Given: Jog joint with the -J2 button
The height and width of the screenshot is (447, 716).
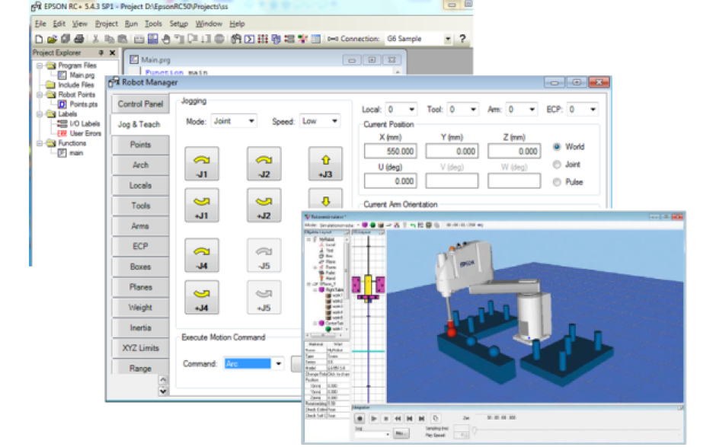Looking at the screenshot, I should [264, 164].
